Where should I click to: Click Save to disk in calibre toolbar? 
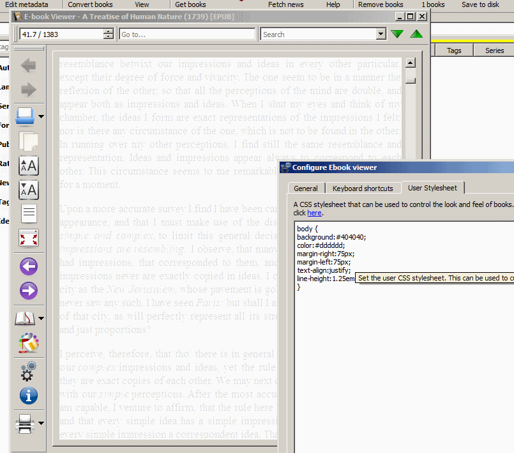coord(480,4)
